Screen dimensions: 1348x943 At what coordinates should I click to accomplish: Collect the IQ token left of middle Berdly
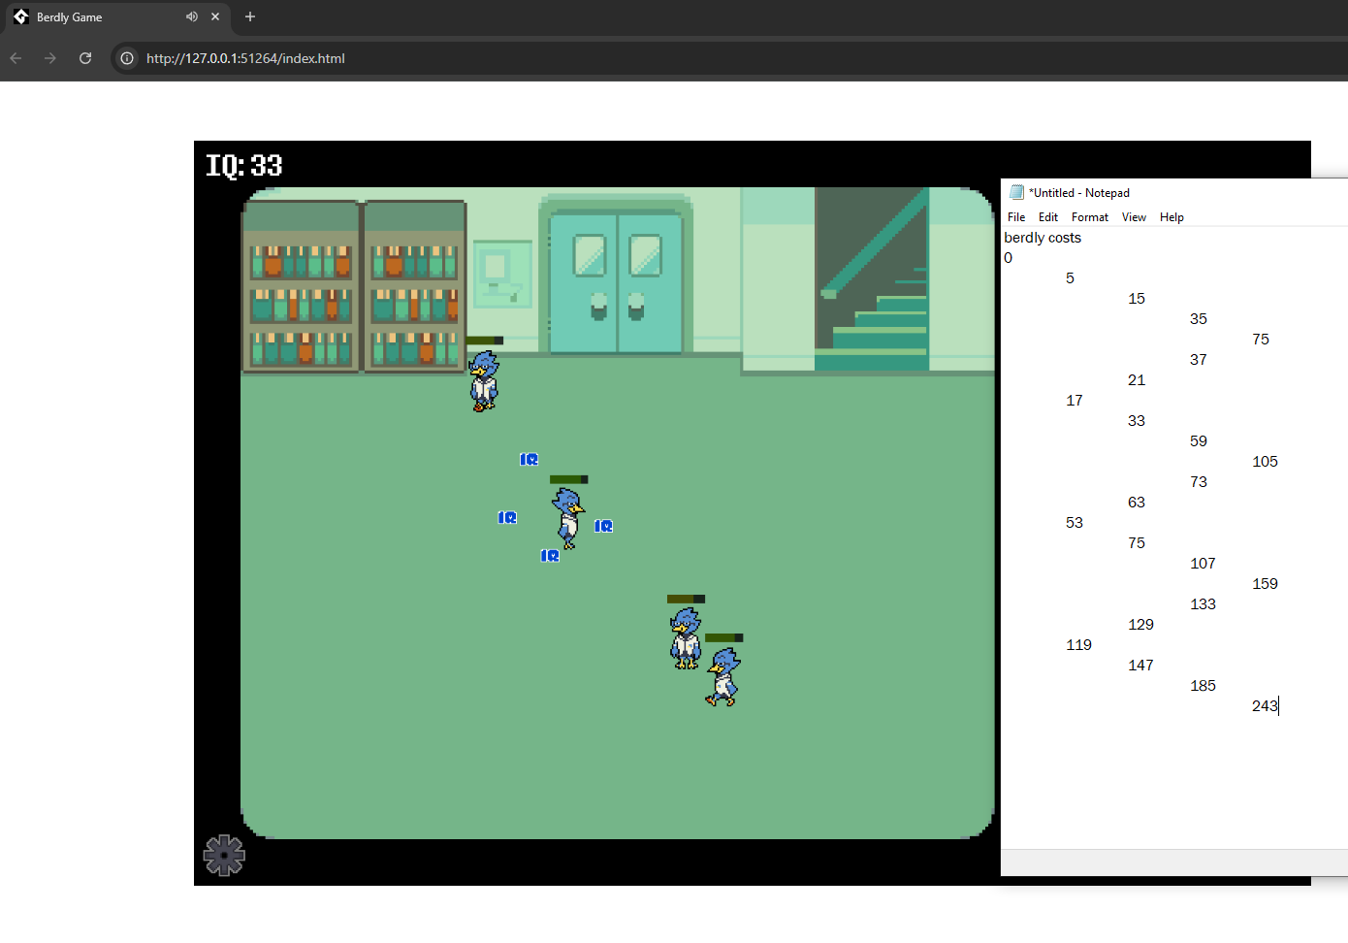(507, 518)
